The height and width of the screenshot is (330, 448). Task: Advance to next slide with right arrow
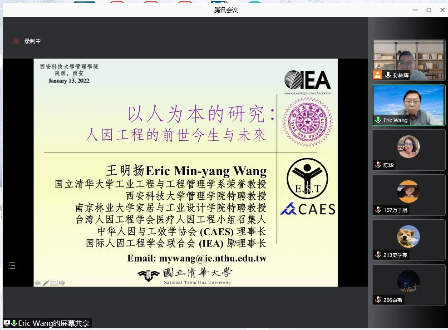[62, 283]
